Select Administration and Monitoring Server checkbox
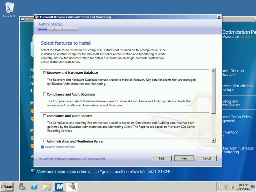Viewport: 256px width, 192px height. [44, 141]
